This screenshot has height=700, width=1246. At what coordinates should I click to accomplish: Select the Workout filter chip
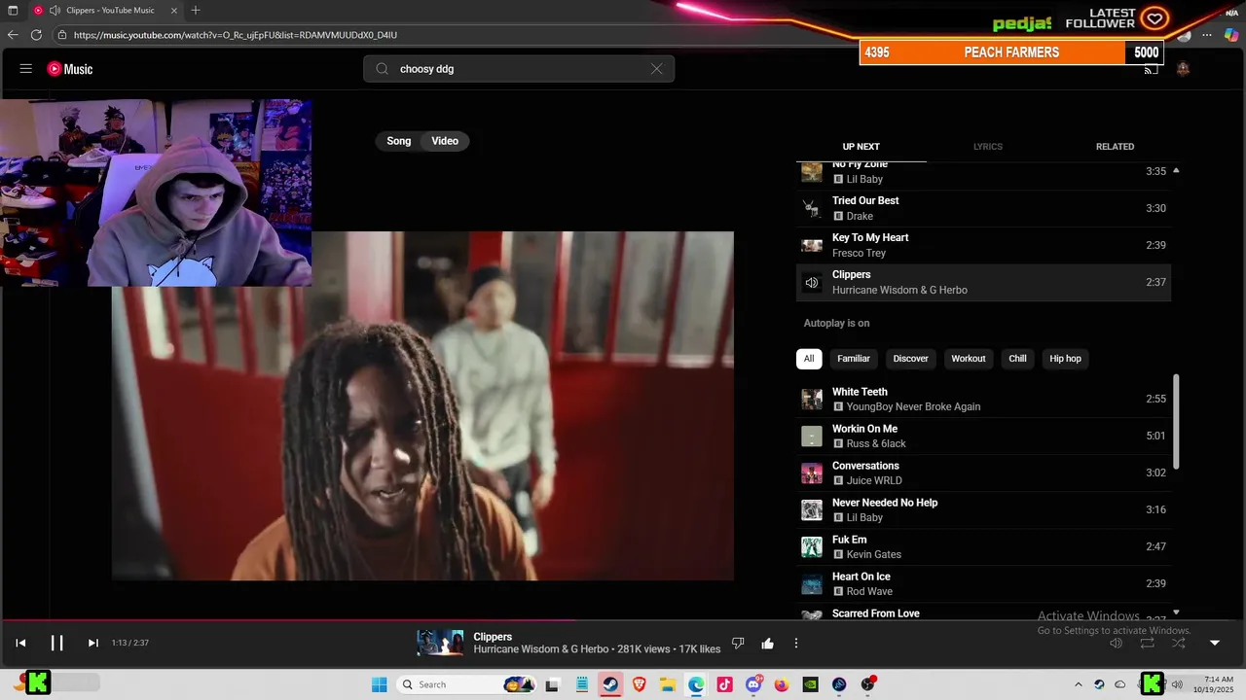coord(969,359)
